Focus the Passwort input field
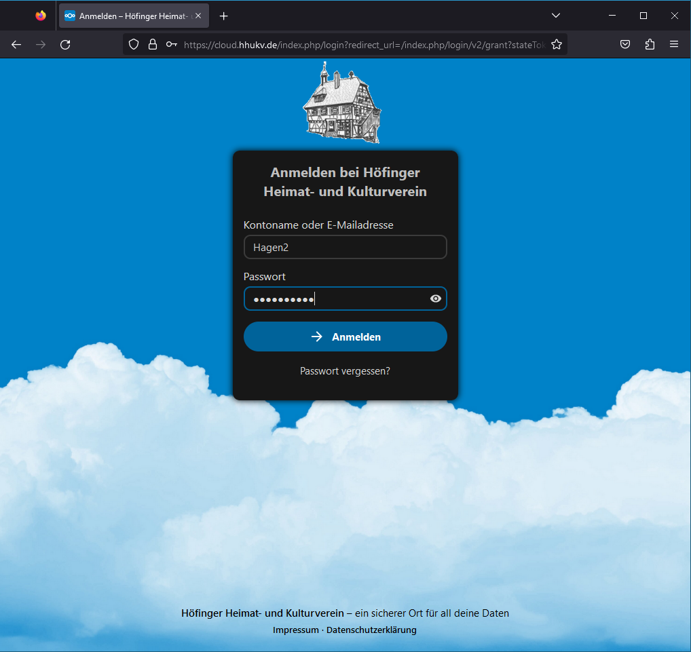 tap(345, 299)
